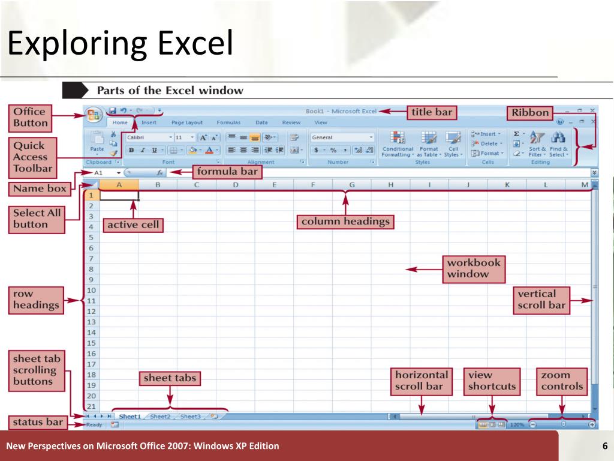Click the Accounting dollar sign icon
The height and width of the screenshot is (461, 614).
pos(317,150)
